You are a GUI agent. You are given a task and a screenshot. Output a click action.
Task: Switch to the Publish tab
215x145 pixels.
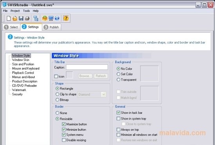coord(52,27)
